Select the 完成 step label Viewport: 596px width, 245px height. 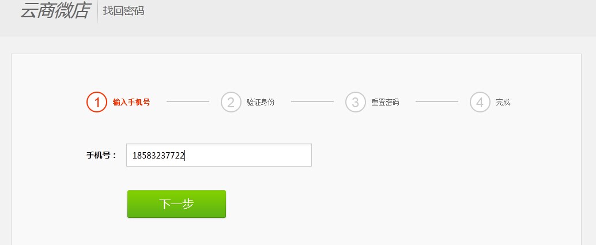pyautogui.click(x=503, y=102)
